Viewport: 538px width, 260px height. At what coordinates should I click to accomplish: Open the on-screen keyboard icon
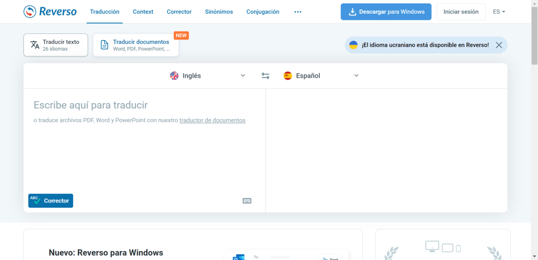[x=247, y=200]
